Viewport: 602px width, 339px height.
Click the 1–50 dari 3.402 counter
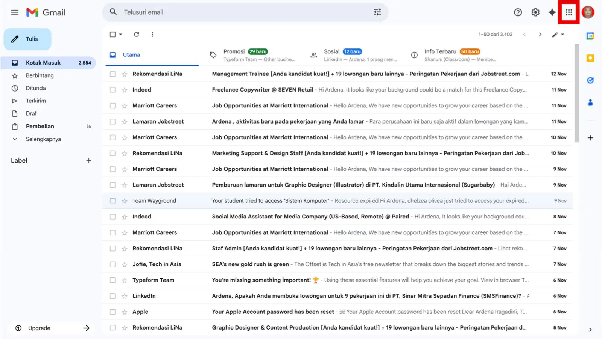(495, 35)
